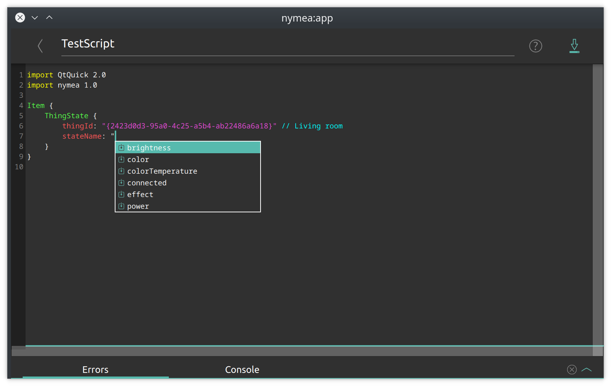Switch to the Console tab

(x=242, y=370)
